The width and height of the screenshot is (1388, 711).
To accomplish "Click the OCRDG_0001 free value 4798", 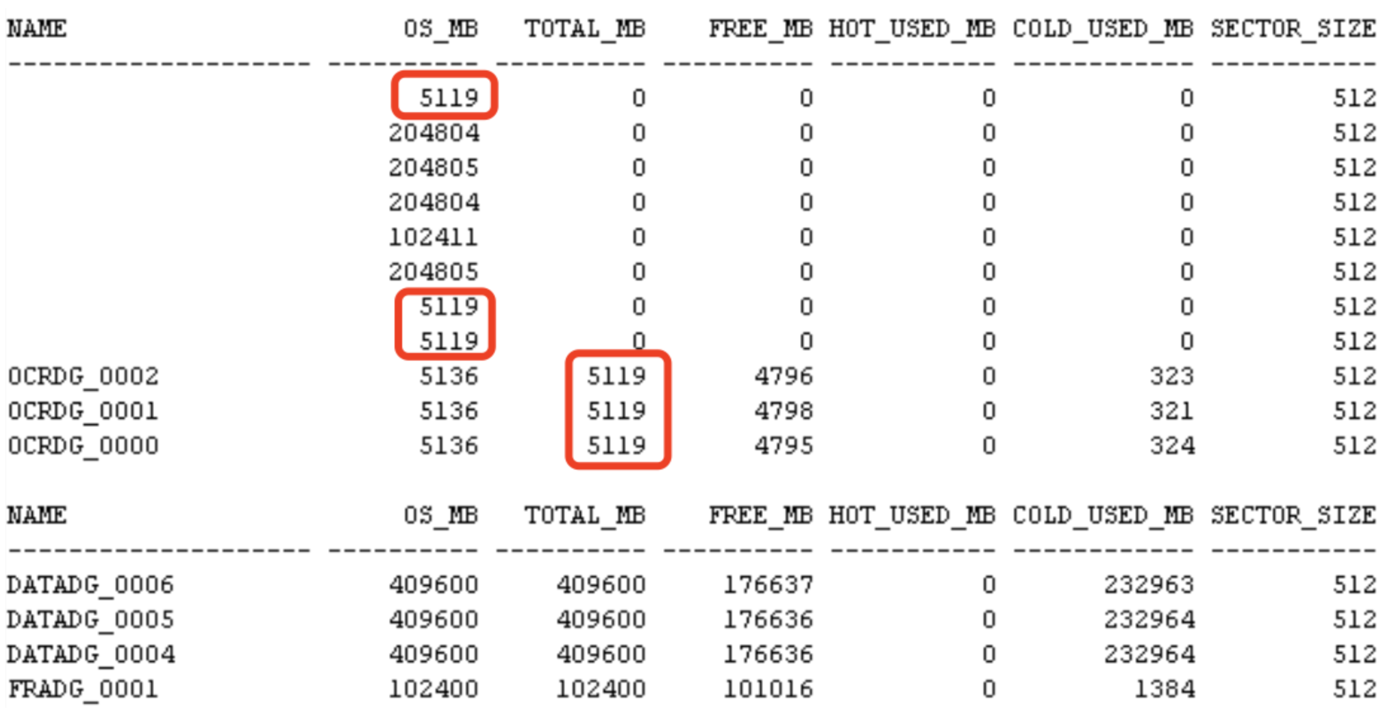I will [783, 411].
